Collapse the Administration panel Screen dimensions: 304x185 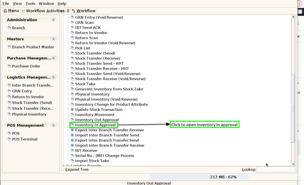coord(53,20)
